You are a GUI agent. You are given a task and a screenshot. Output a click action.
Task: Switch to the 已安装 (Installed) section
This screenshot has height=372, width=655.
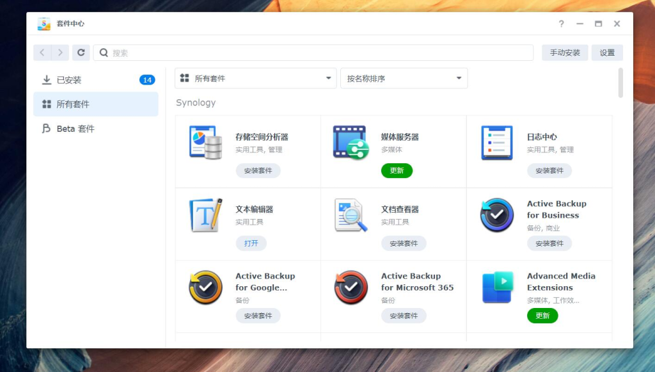[68, 79]
